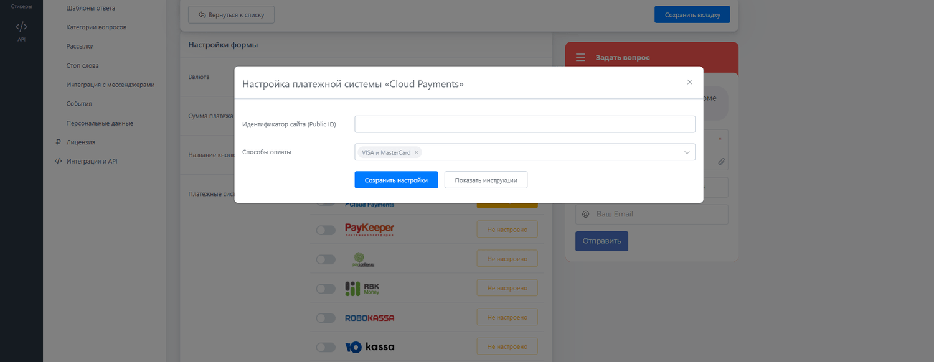Turn on the Robokassa toggle
This screenshot has width=934, height=362.
(326, 318)
